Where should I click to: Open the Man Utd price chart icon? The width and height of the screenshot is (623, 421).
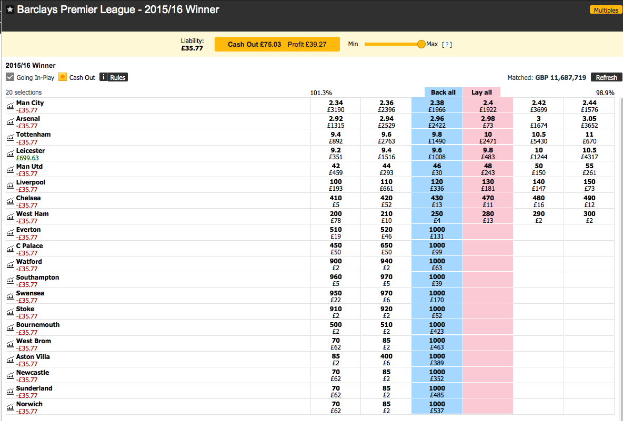[x=10, y=169]
